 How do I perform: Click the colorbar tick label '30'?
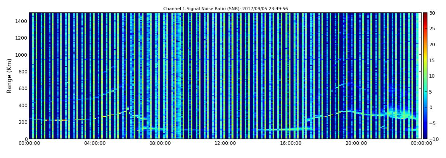[x=432, y=13]
